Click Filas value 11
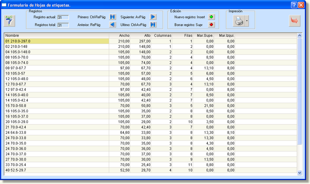Screen dimensions: 310x184 pyautogui.click(x=182, y=165)
